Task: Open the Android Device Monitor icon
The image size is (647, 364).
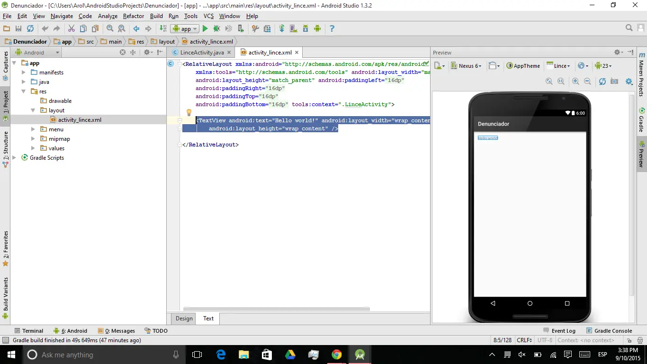Action: 317,28
